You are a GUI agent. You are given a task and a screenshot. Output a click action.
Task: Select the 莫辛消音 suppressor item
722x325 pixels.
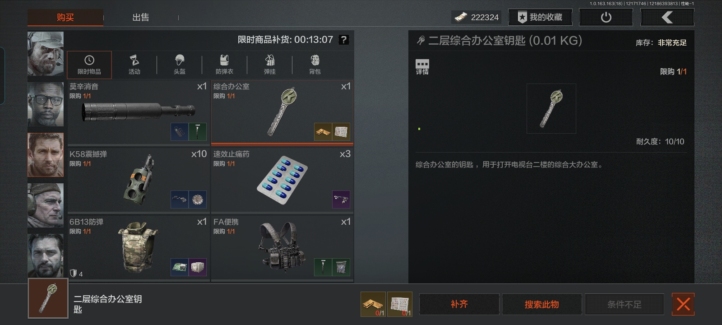point(139,112)
